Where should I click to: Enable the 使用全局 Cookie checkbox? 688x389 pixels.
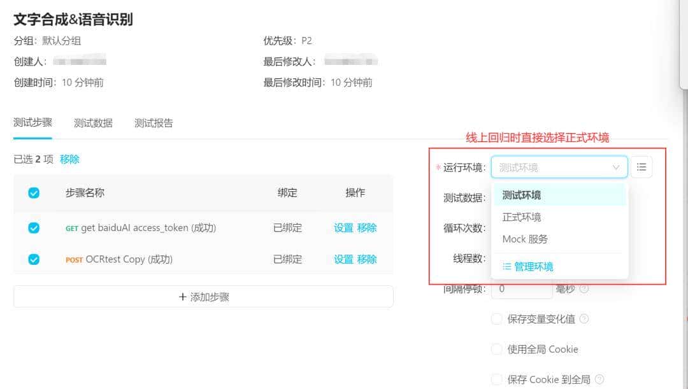pyautogui.click(x=496, y=349)
